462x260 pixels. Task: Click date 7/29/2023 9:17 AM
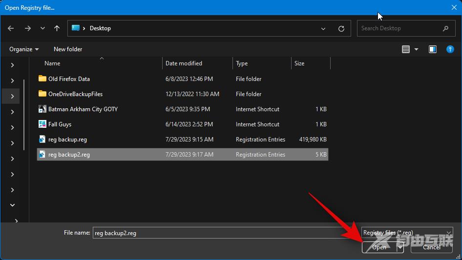click(189, 154)
